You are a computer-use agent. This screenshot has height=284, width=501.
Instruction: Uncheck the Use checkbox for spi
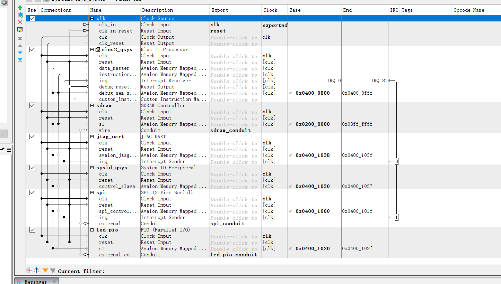32,192
